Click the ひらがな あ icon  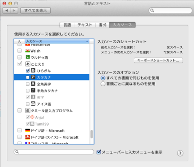pos(33,70)
